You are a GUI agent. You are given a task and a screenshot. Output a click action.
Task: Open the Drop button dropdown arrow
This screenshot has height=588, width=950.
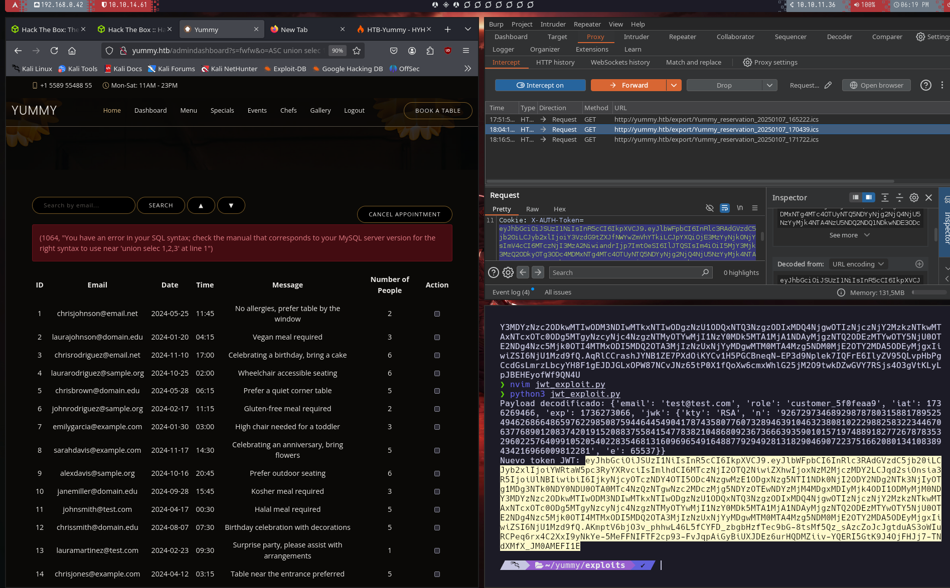click(x=769, y=85)
